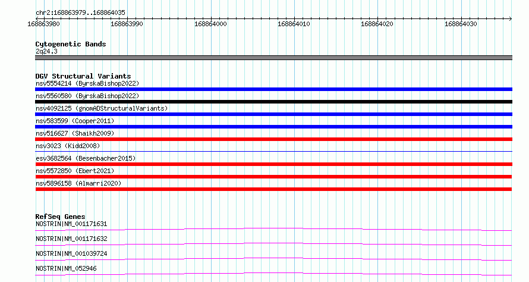Click the RefSeq Genes track title
529x282 pixels.
(x=60, y=217)
